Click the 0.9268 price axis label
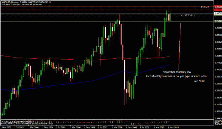Screen dimensions: 222x129 [x=218, y=28]
